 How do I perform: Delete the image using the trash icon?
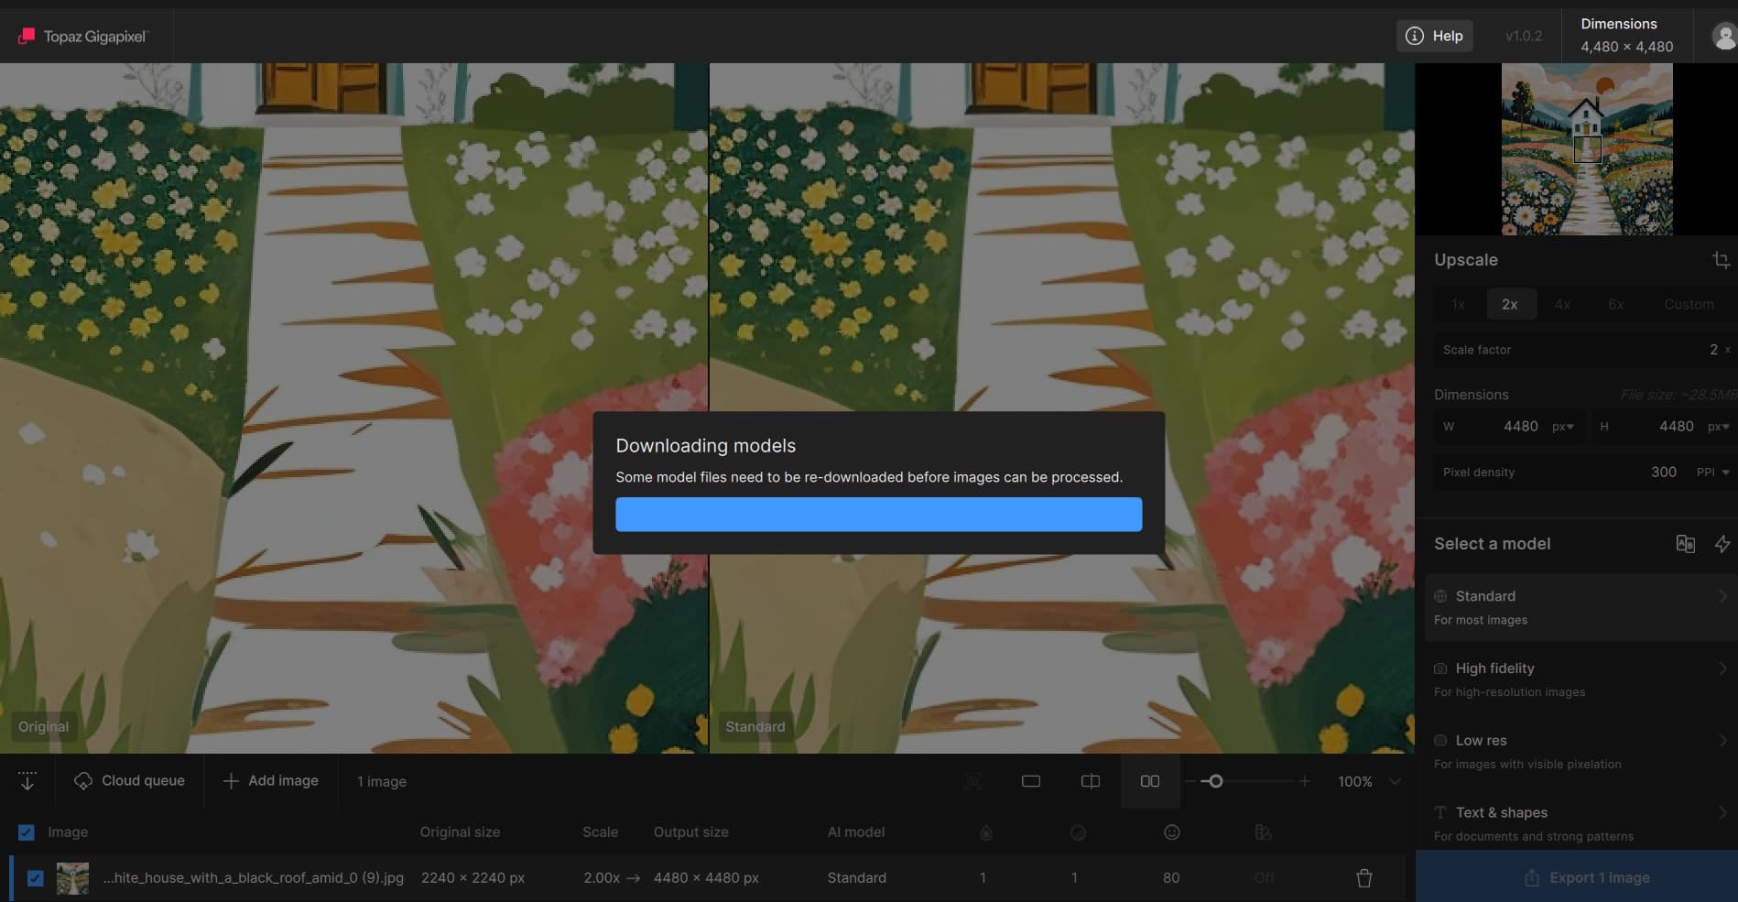tap(1363, 878)
